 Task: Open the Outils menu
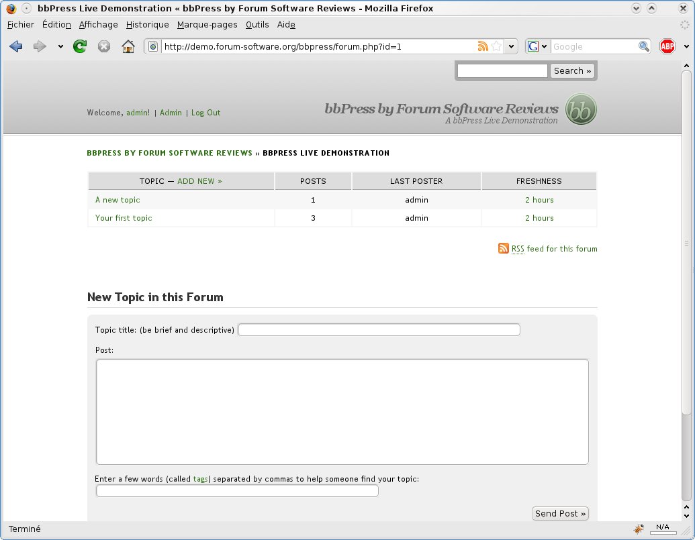(257, 25)
